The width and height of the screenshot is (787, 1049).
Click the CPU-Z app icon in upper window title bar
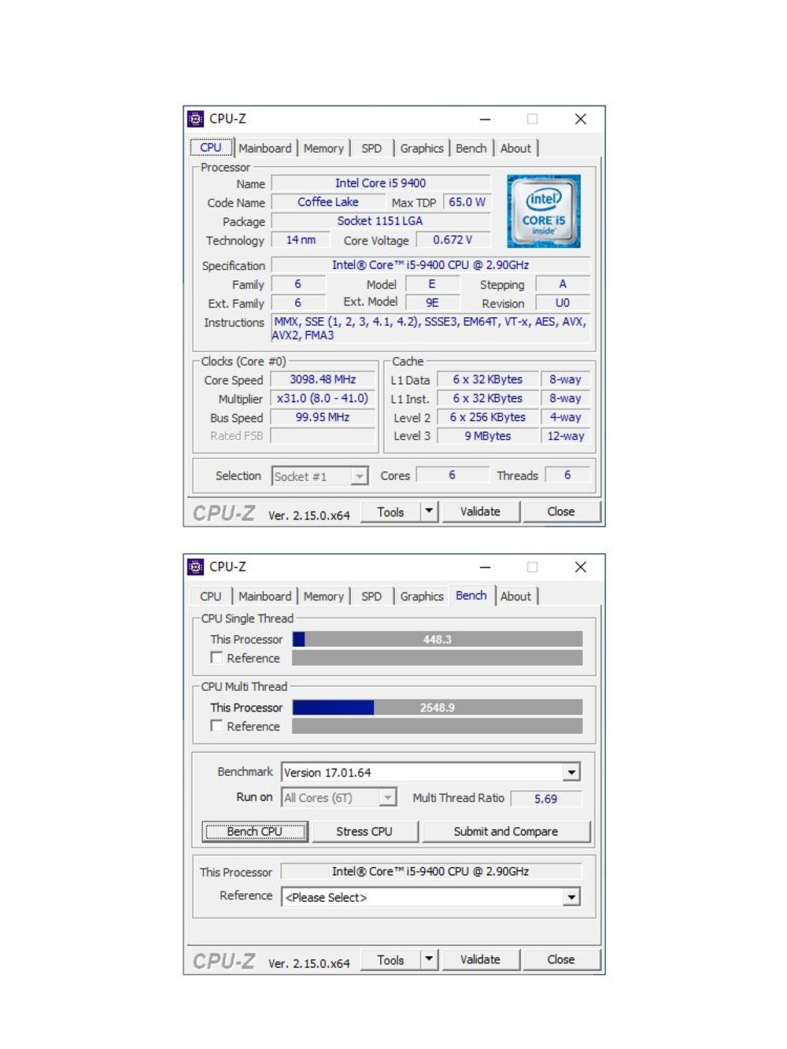(x=196, y=119)
